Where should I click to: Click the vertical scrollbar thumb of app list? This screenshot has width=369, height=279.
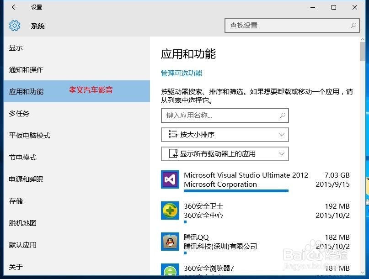(363, 52)
